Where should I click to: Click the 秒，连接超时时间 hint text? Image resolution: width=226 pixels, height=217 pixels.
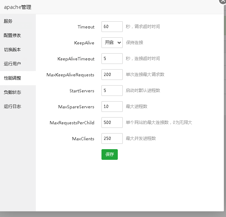(143, 59)
